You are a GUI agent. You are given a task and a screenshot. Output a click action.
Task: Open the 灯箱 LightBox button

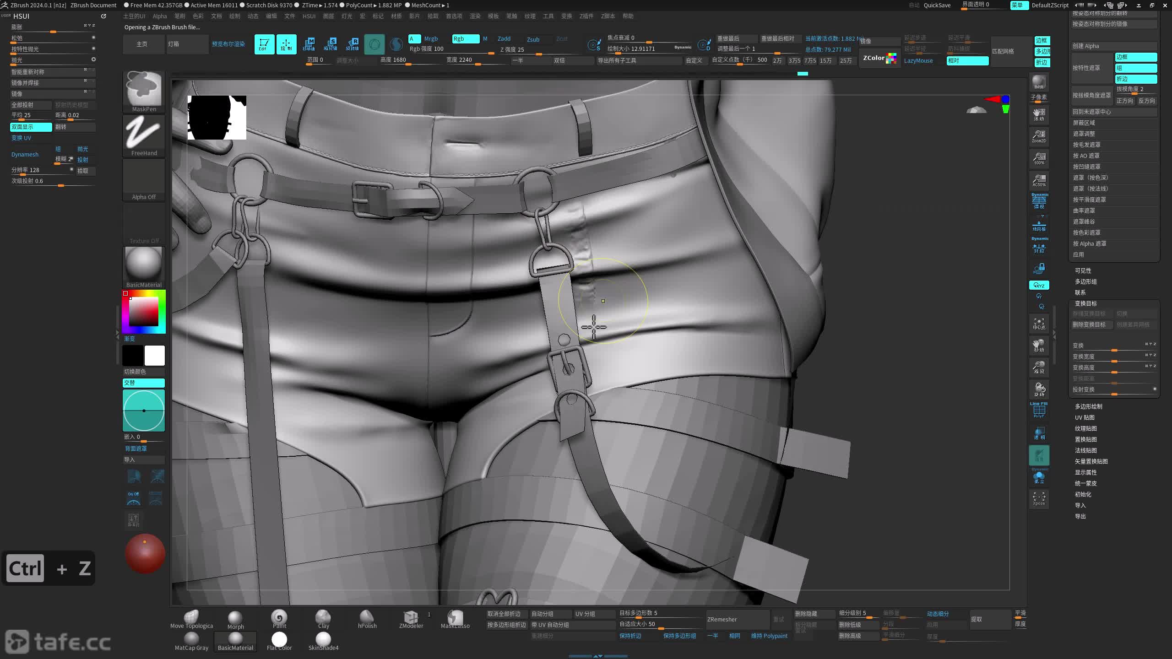[188, 44]
